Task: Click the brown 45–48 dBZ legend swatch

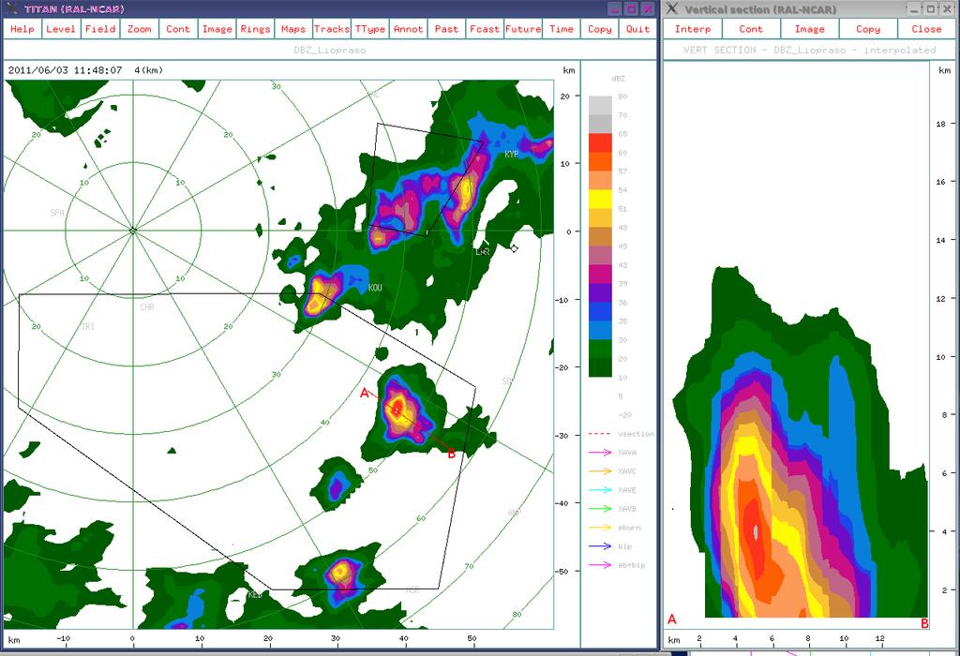Action: click(x=600, y=237)
